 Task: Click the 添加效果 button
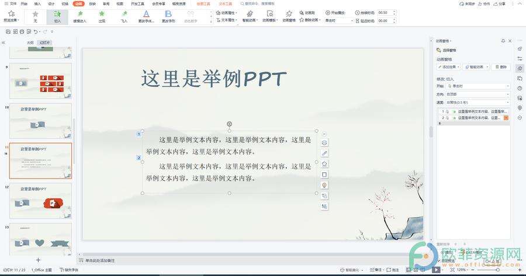[x=448, y=67]
